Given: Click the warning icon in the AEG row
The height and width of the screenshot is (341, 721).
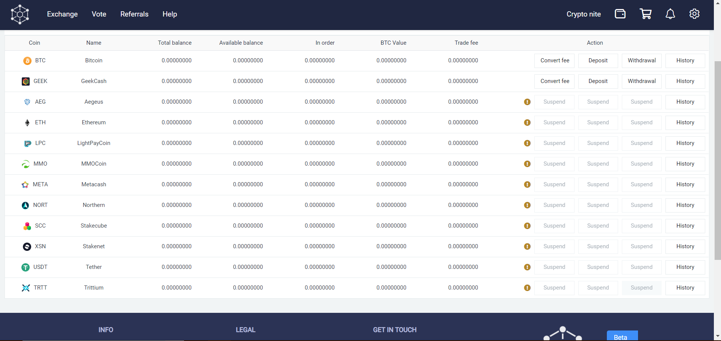Looking at the screenshot, I should pos(527,102).
